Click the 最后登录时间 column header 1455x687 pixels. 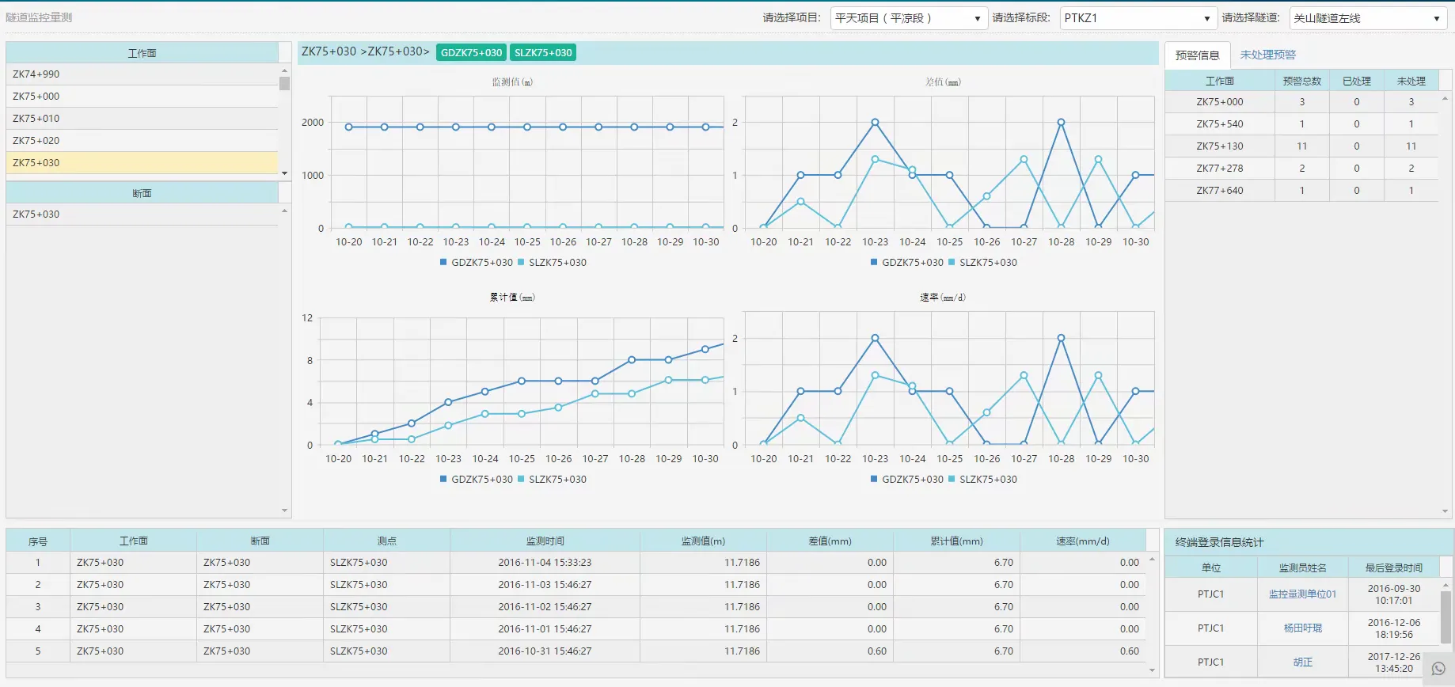(x=1393, y=567)
